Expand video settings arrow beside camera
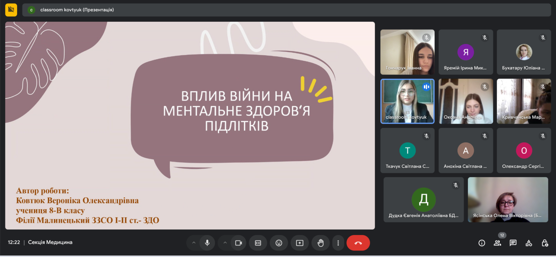556x257 pixels. click(x=225, y=243)
